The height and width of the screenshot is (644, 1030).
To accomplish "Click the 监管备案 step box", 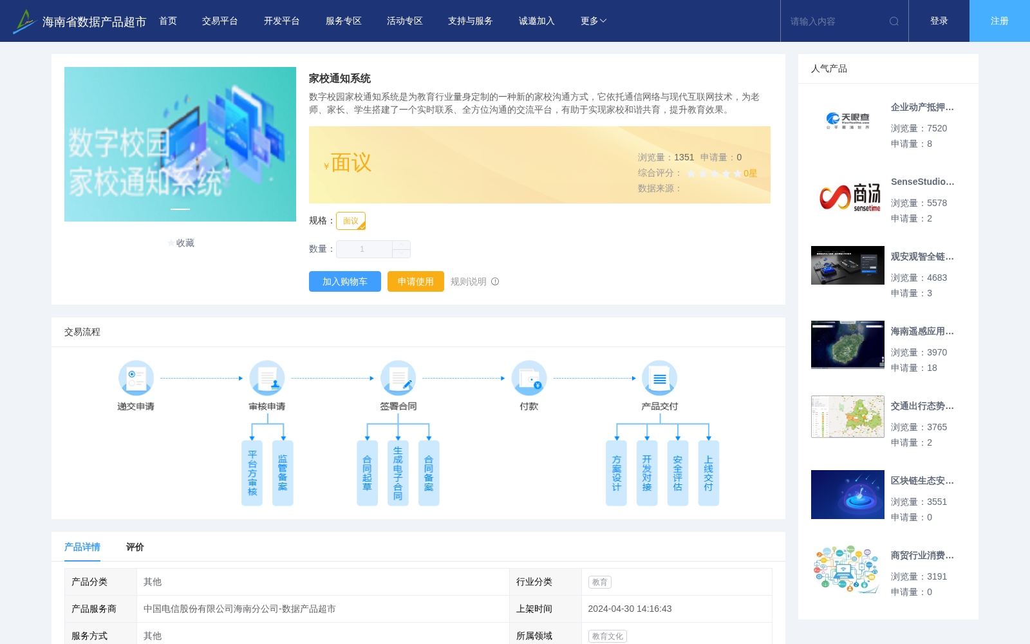I will (283, 473).
